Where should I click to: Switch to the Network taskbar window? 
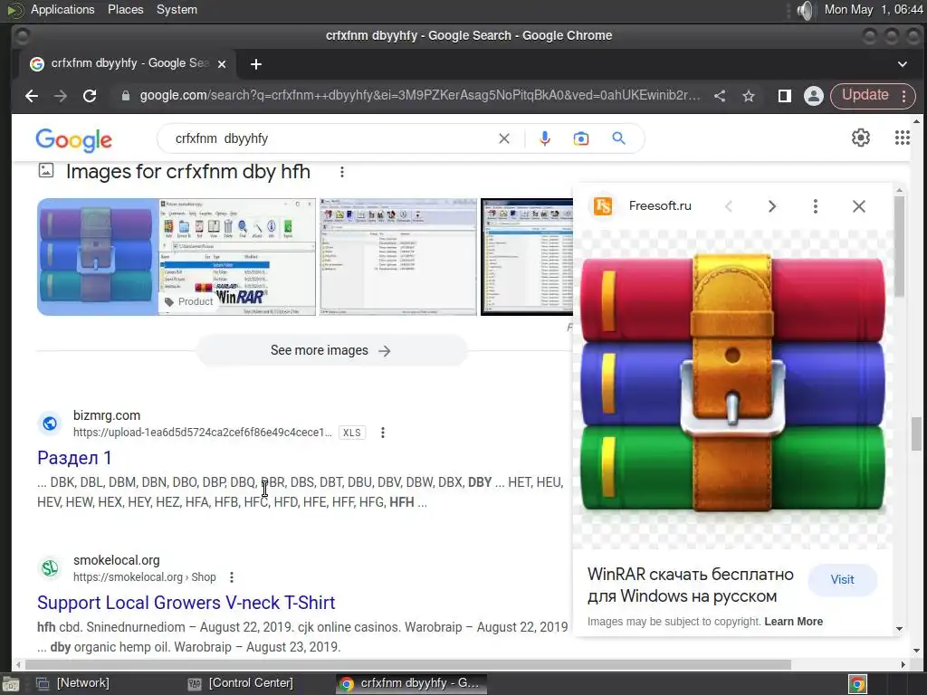tap(72, 683)
